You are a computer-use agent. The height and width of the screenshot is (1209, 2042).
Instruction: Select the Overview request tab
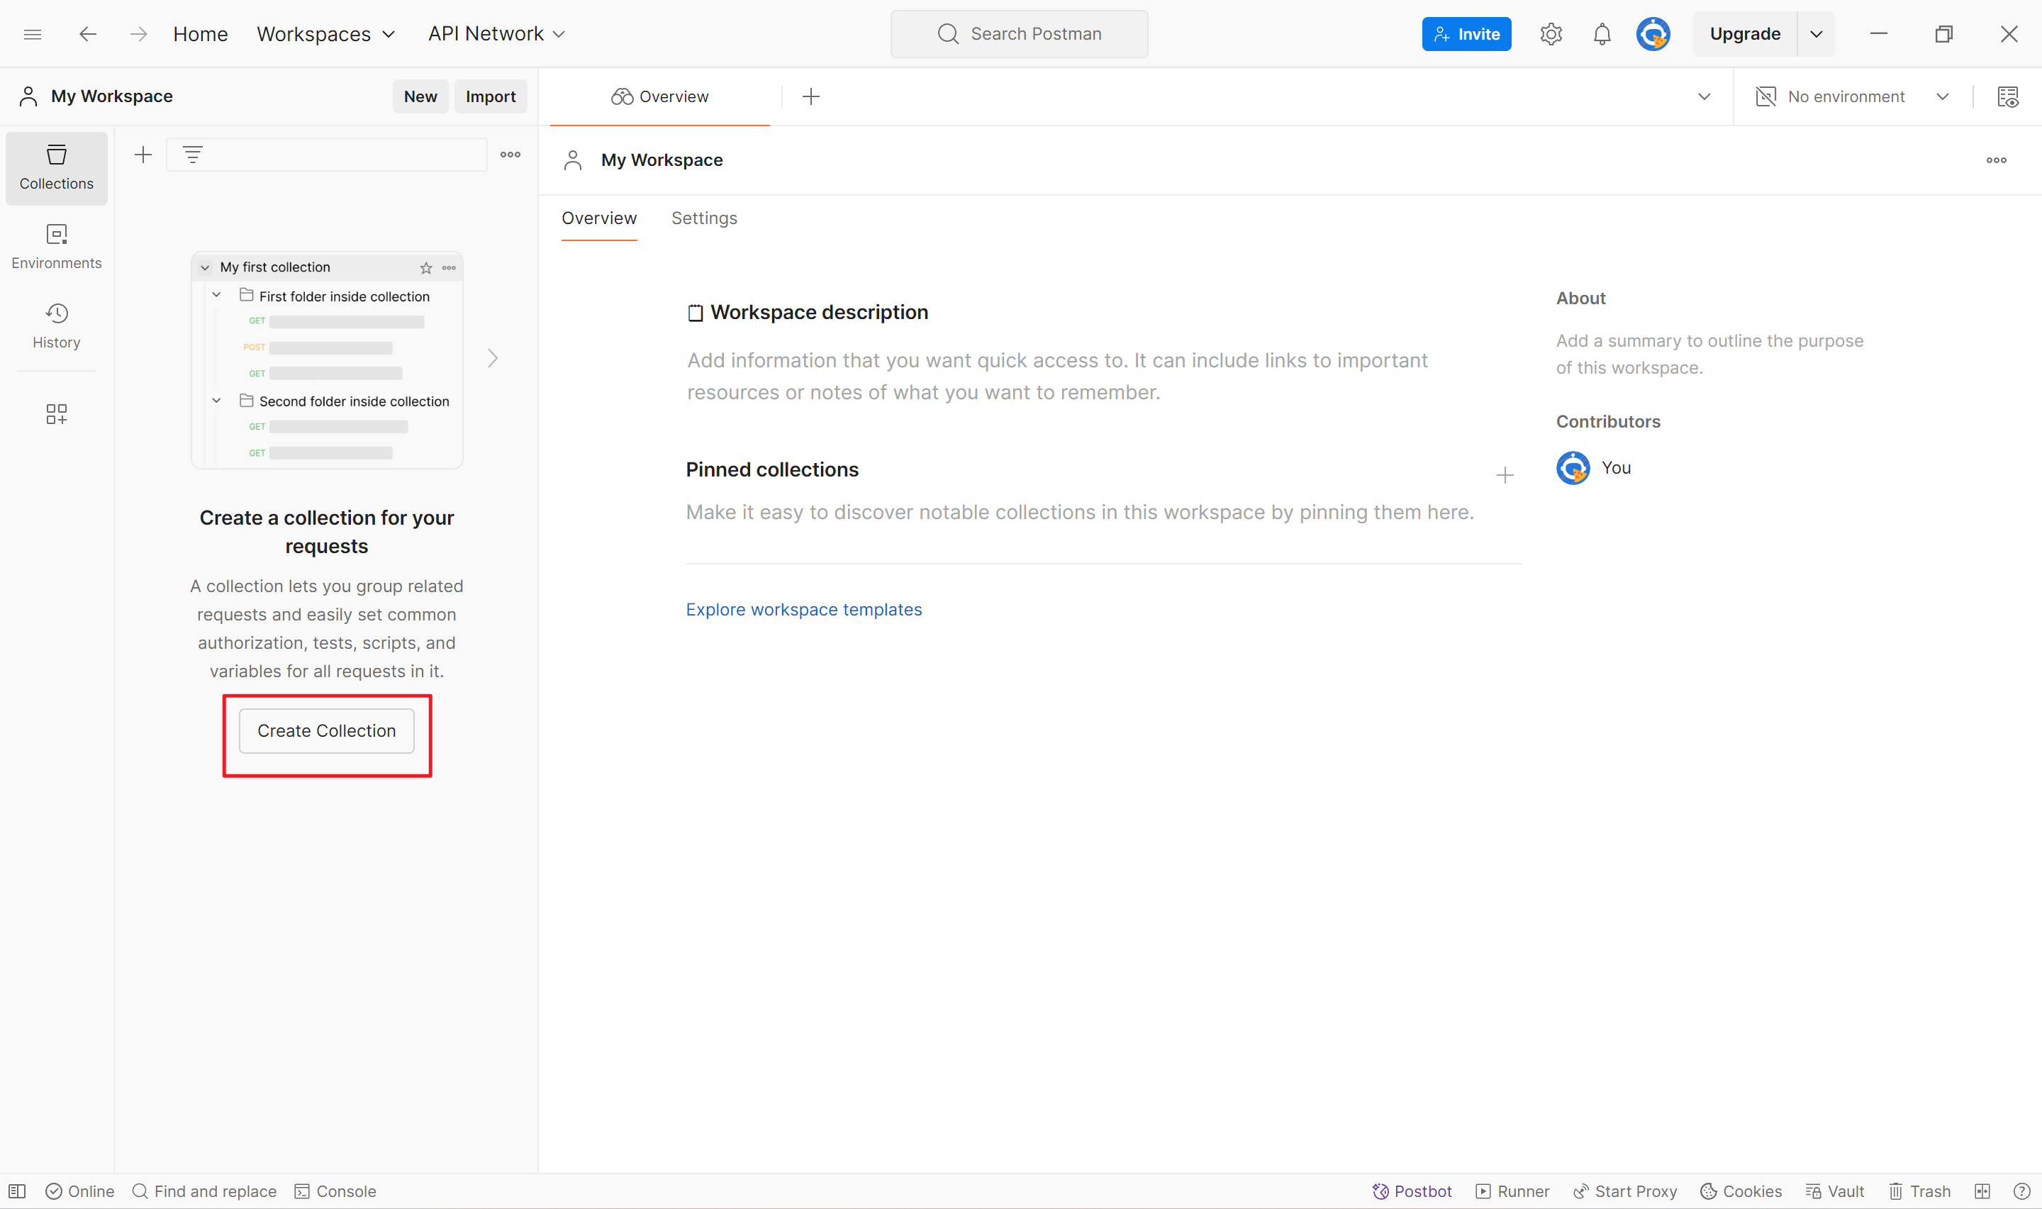tap(660, 97)
